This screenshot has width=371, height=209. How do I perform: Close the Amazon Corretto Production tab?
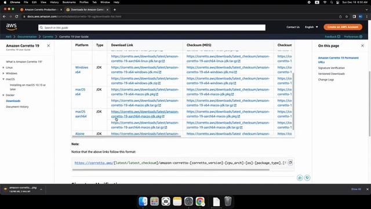(61, 10)
